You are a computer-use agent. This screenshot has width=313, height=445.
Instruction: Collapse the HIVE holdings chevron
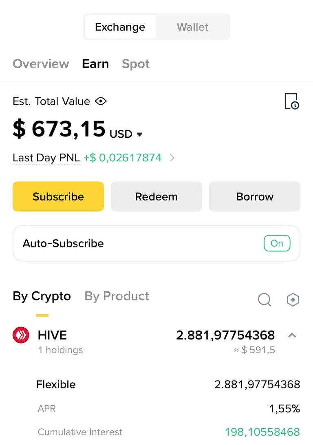pyautogui.click(x=292, y=335)
